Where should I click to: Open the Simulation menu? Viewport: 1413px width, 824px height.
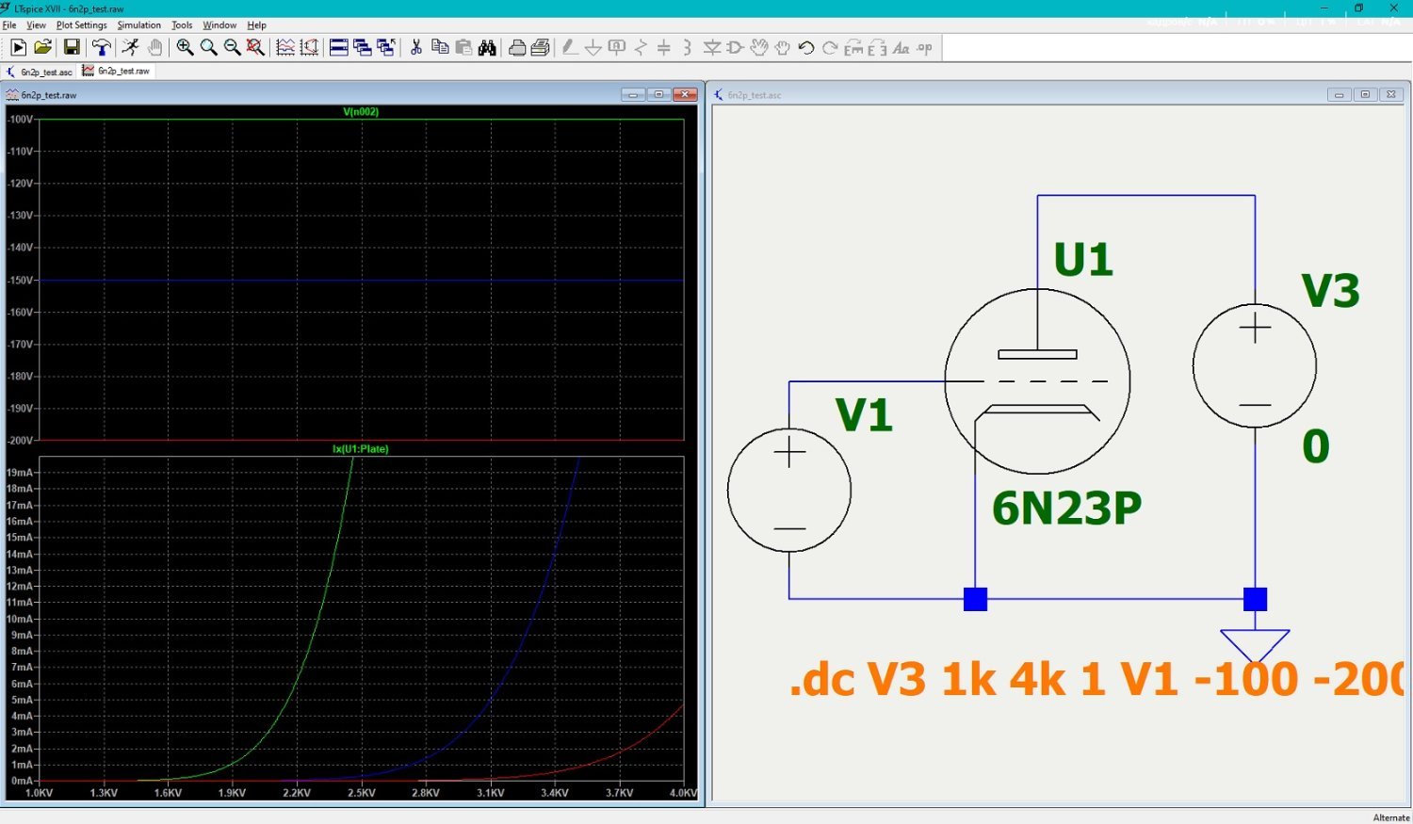138,25
